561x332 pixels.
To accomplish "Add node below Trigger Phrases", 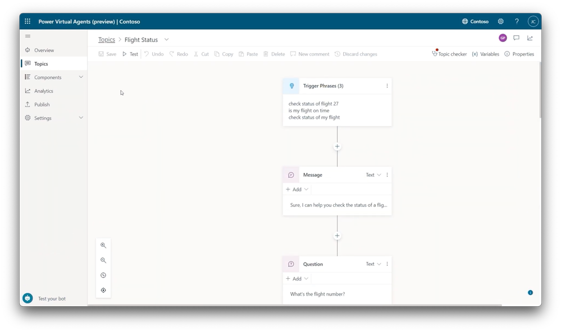I will pos(337,146).
